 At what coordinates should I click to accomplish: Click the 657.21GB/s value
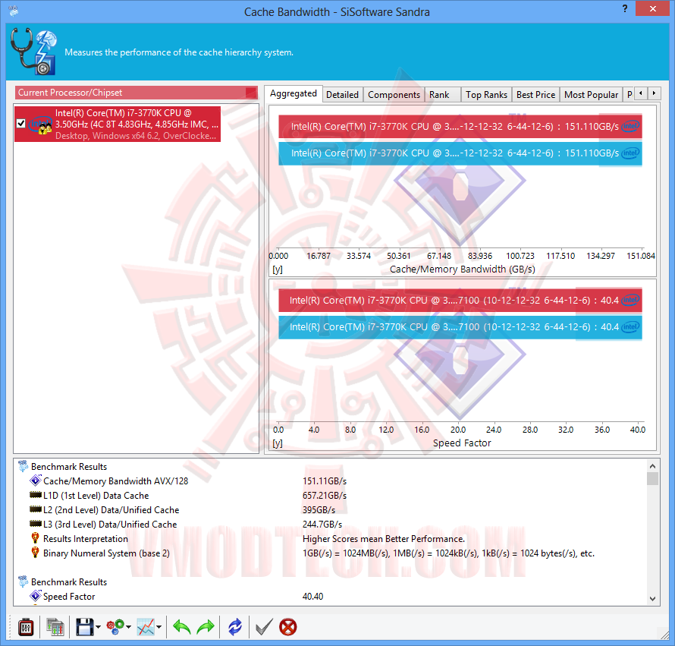[x=325, y=496]
